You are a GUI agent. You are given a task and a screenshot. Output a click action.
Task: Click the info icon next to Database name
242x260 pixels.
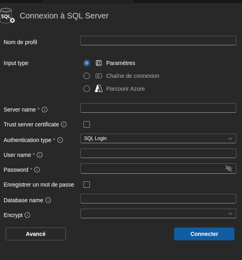point(48,200)
